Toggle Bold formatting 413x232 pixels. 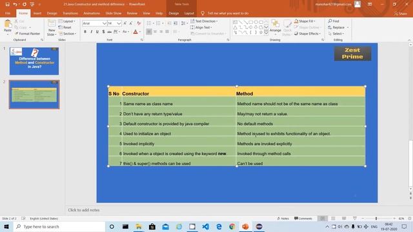point(85,32)
